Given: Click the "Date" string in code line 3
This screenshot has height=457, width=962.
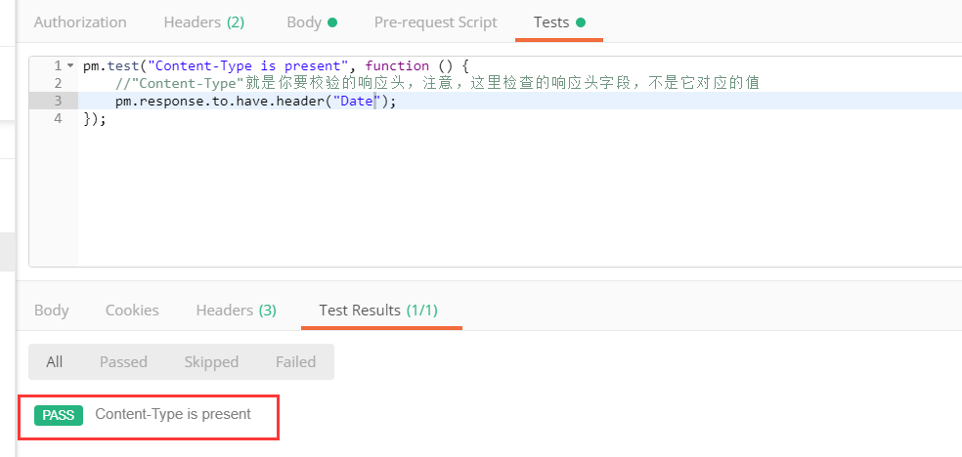Looking at the screenshot, I should (x=357, y=101).
